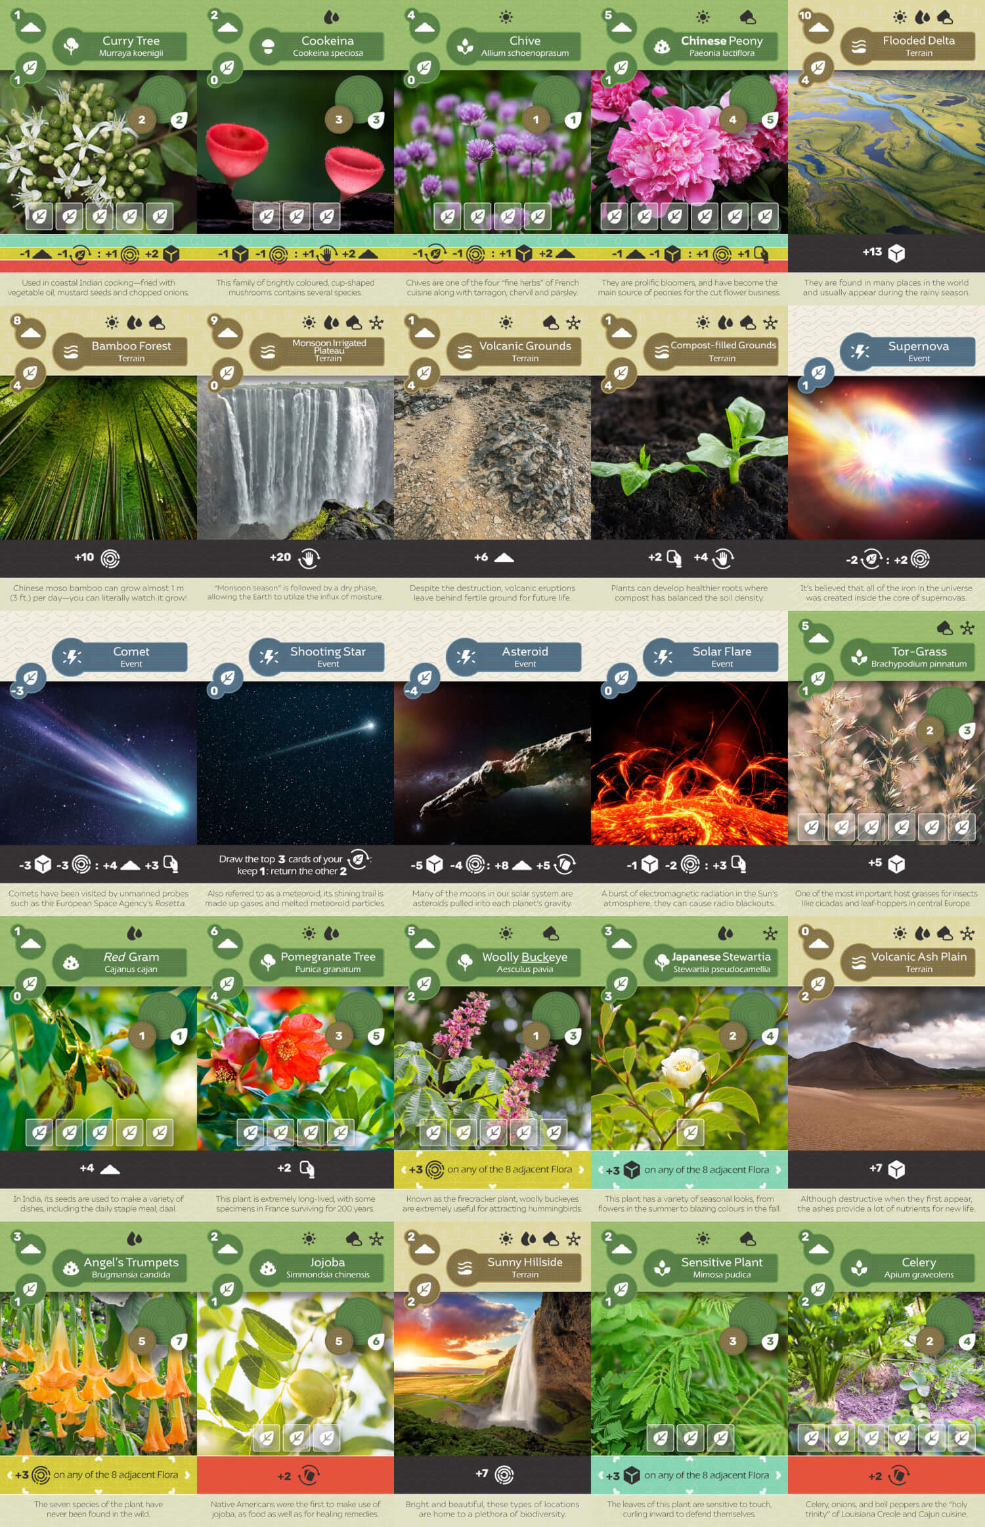
Task: Click the terrain waves icon on Bamboo Forest
Action: point(71,351)
